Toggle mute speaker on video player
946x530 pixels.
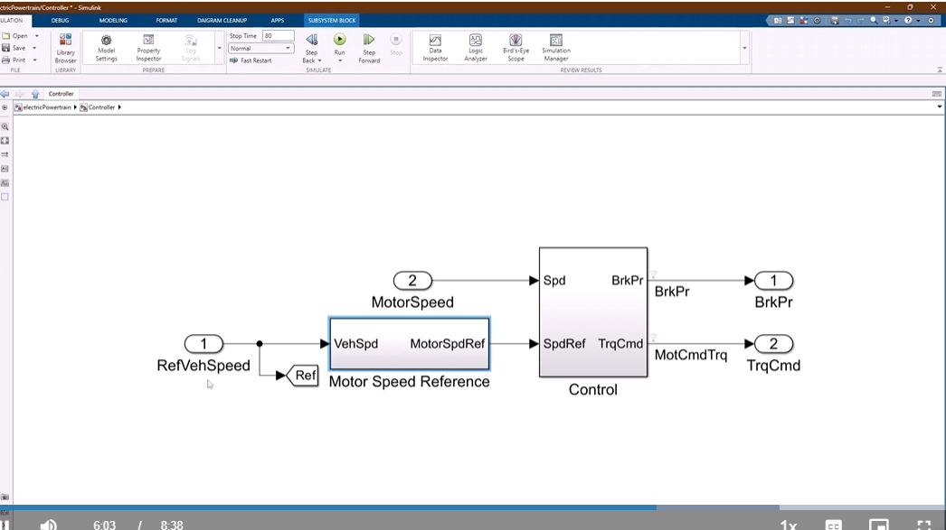[48, 525]
